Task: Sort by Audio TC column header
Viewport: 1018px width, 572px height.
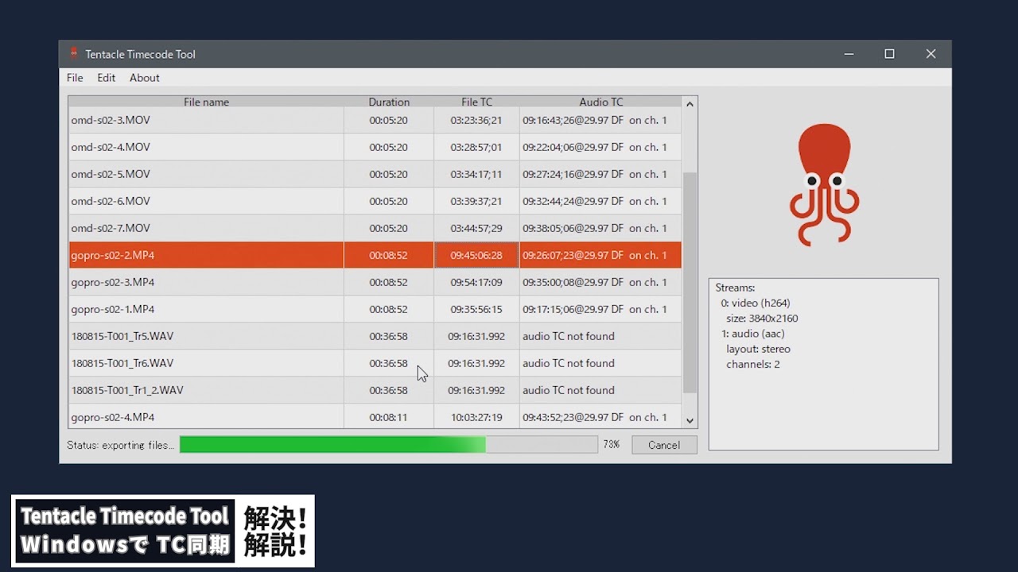Action: pos(600,102)
